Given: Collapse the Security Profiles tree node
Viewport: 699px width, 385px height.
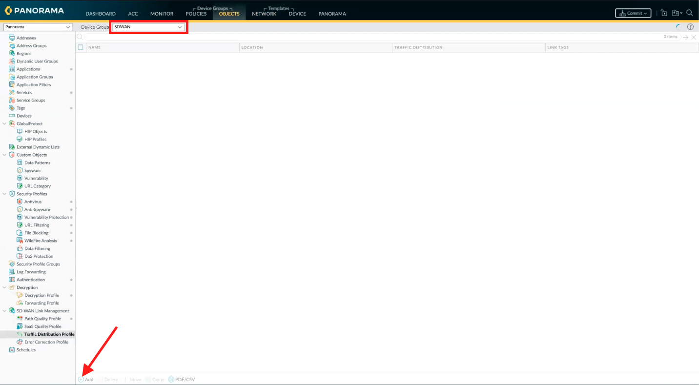Looking at the screenshot, I should (x=5, y=194).
